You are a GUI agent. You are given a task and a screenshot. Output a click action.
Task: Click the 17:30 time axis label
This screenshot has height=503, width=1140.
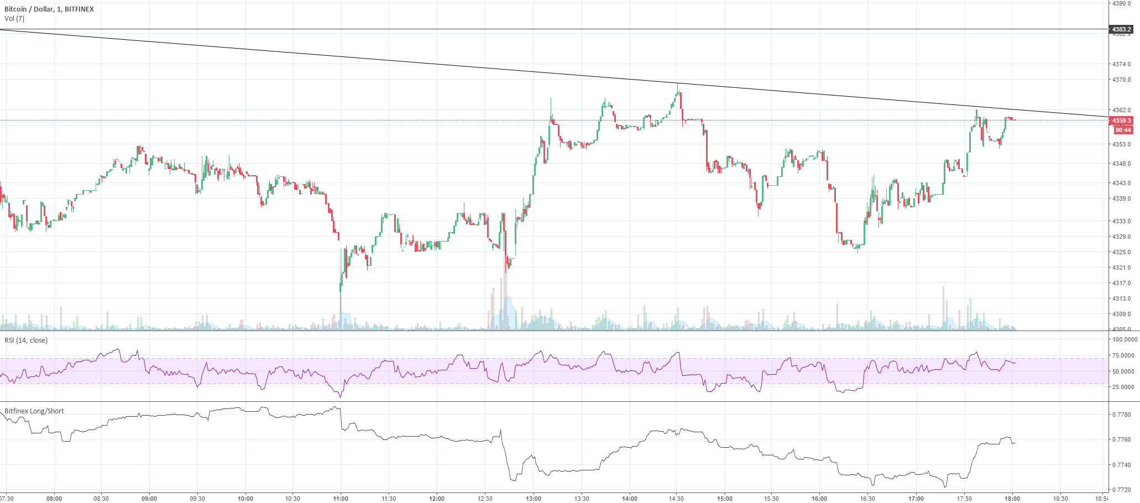click(x=964, y=499)
